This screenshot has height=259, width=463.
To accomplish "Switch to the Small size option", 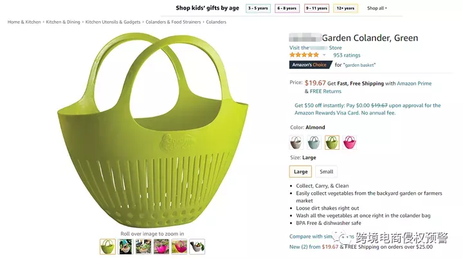I will [x=327, y=172].
